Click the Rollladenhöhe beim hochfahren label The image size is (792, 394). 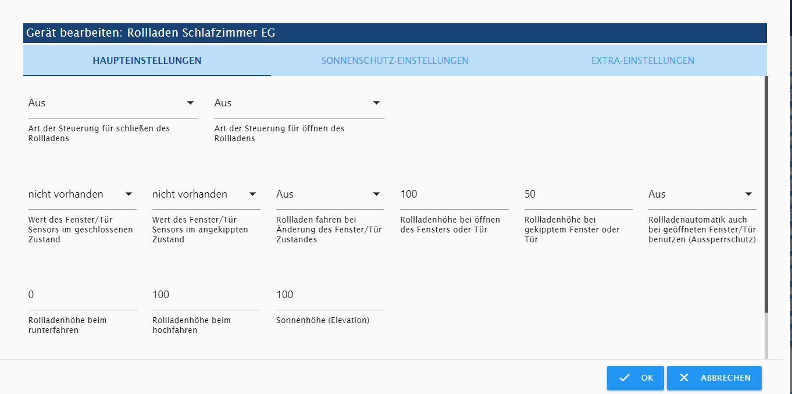[x=191, y=325]
